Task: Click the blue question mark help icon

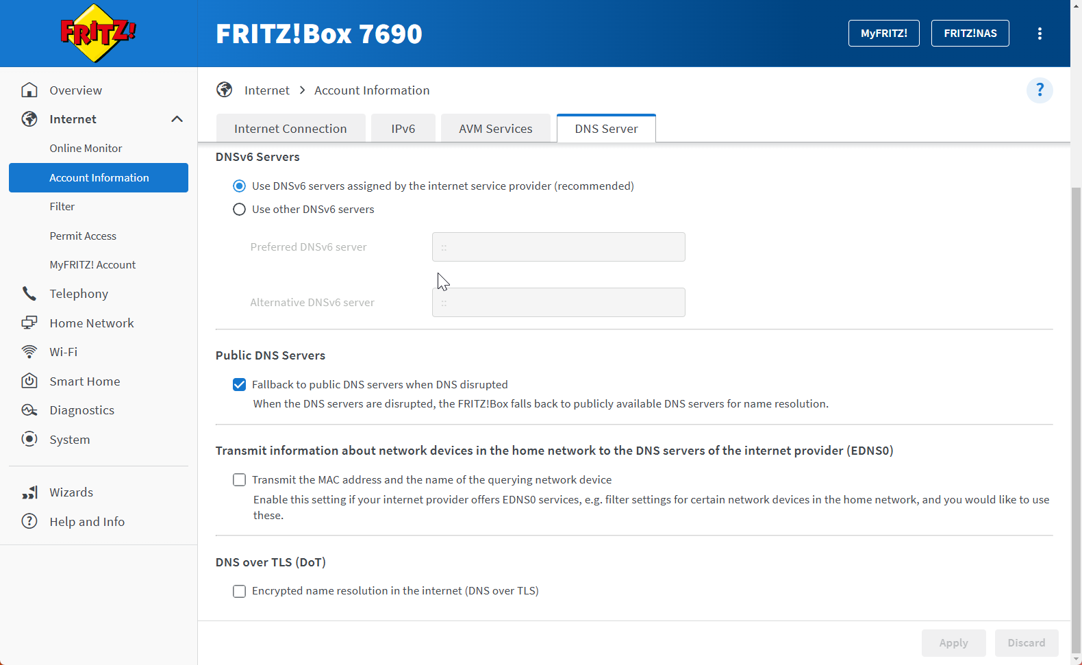Action: pos(1040,90)
